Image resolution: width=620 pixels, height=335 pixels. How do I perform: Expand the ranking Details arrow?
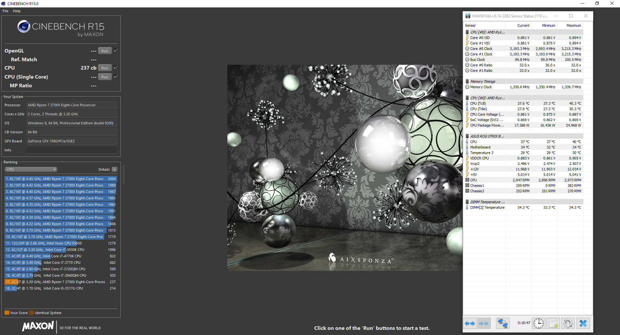tap(115, 169)
